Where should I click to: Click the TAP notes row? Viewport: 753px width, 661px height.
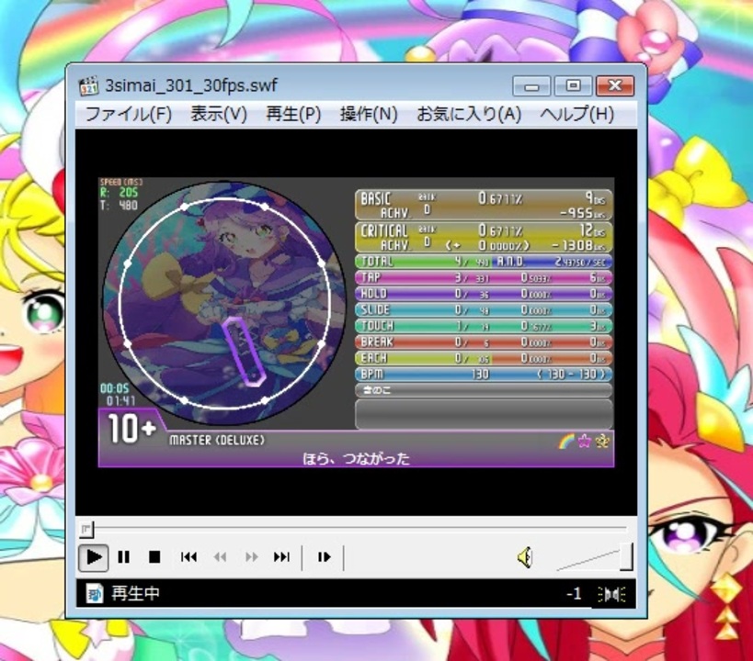484,278
